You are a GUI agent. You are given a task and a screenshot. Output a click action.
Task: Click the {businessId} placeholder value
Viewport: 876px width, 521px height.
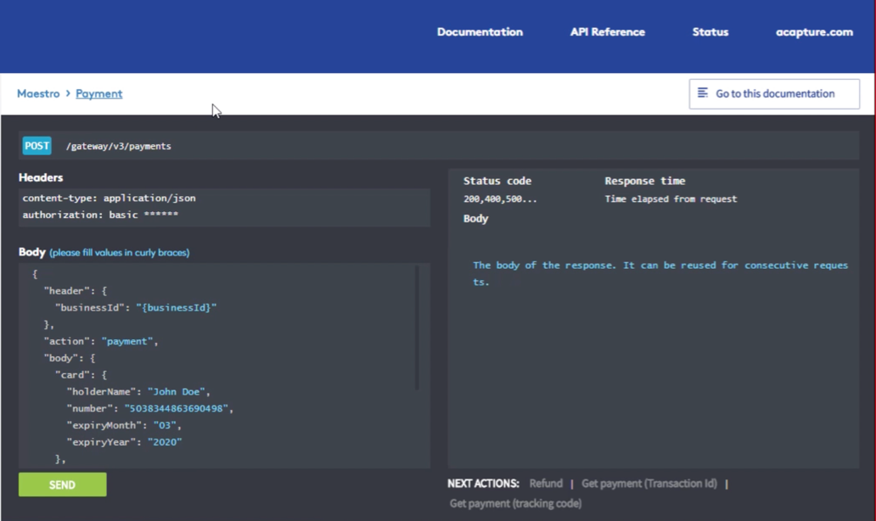coord(176,308)
